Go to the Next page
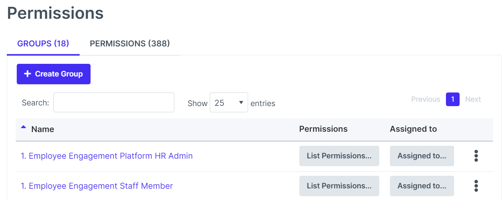503x201 pixels. (x=473, y=99)
